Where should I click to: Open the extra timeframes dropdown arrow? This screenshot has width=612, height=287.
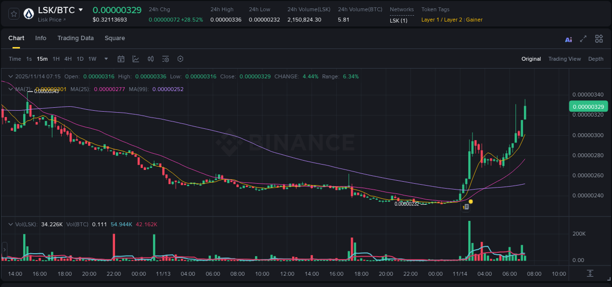coord(105,59)
